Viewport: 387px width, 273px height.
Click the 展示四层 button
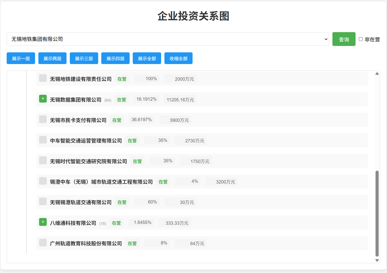pos(115,58)
